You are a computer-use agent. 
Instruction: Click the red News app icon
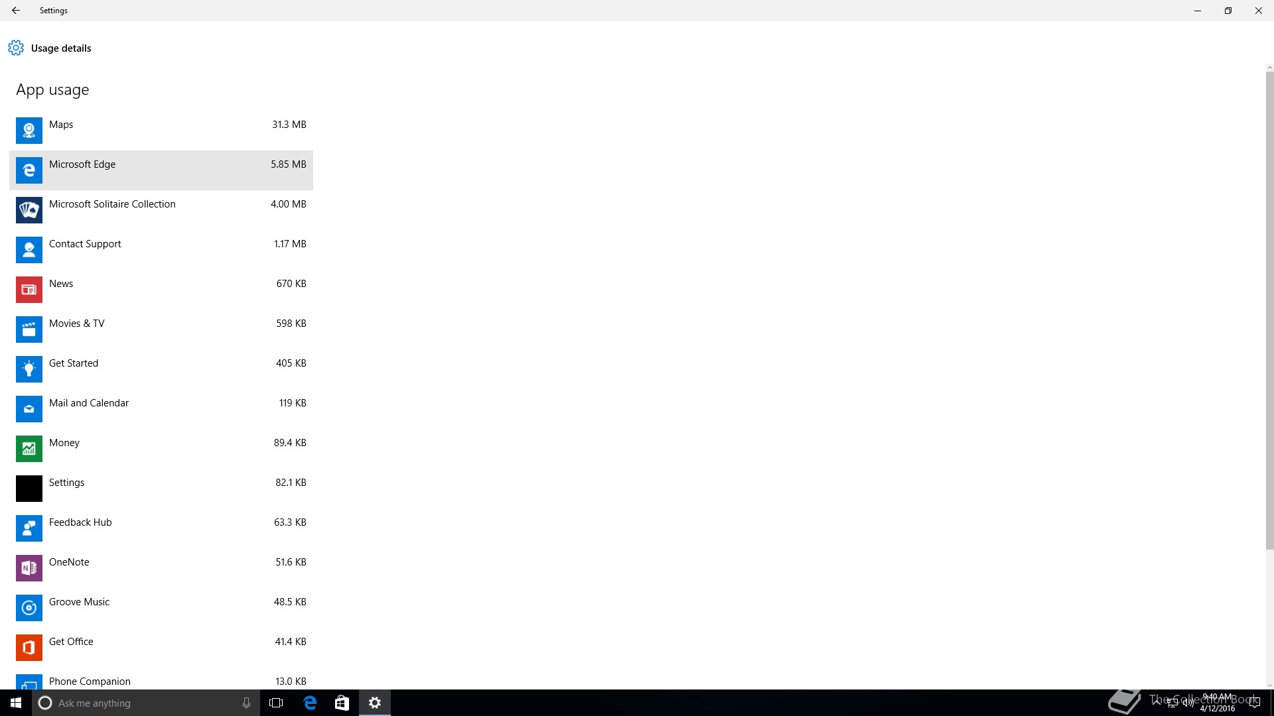(x=29, y=290)
